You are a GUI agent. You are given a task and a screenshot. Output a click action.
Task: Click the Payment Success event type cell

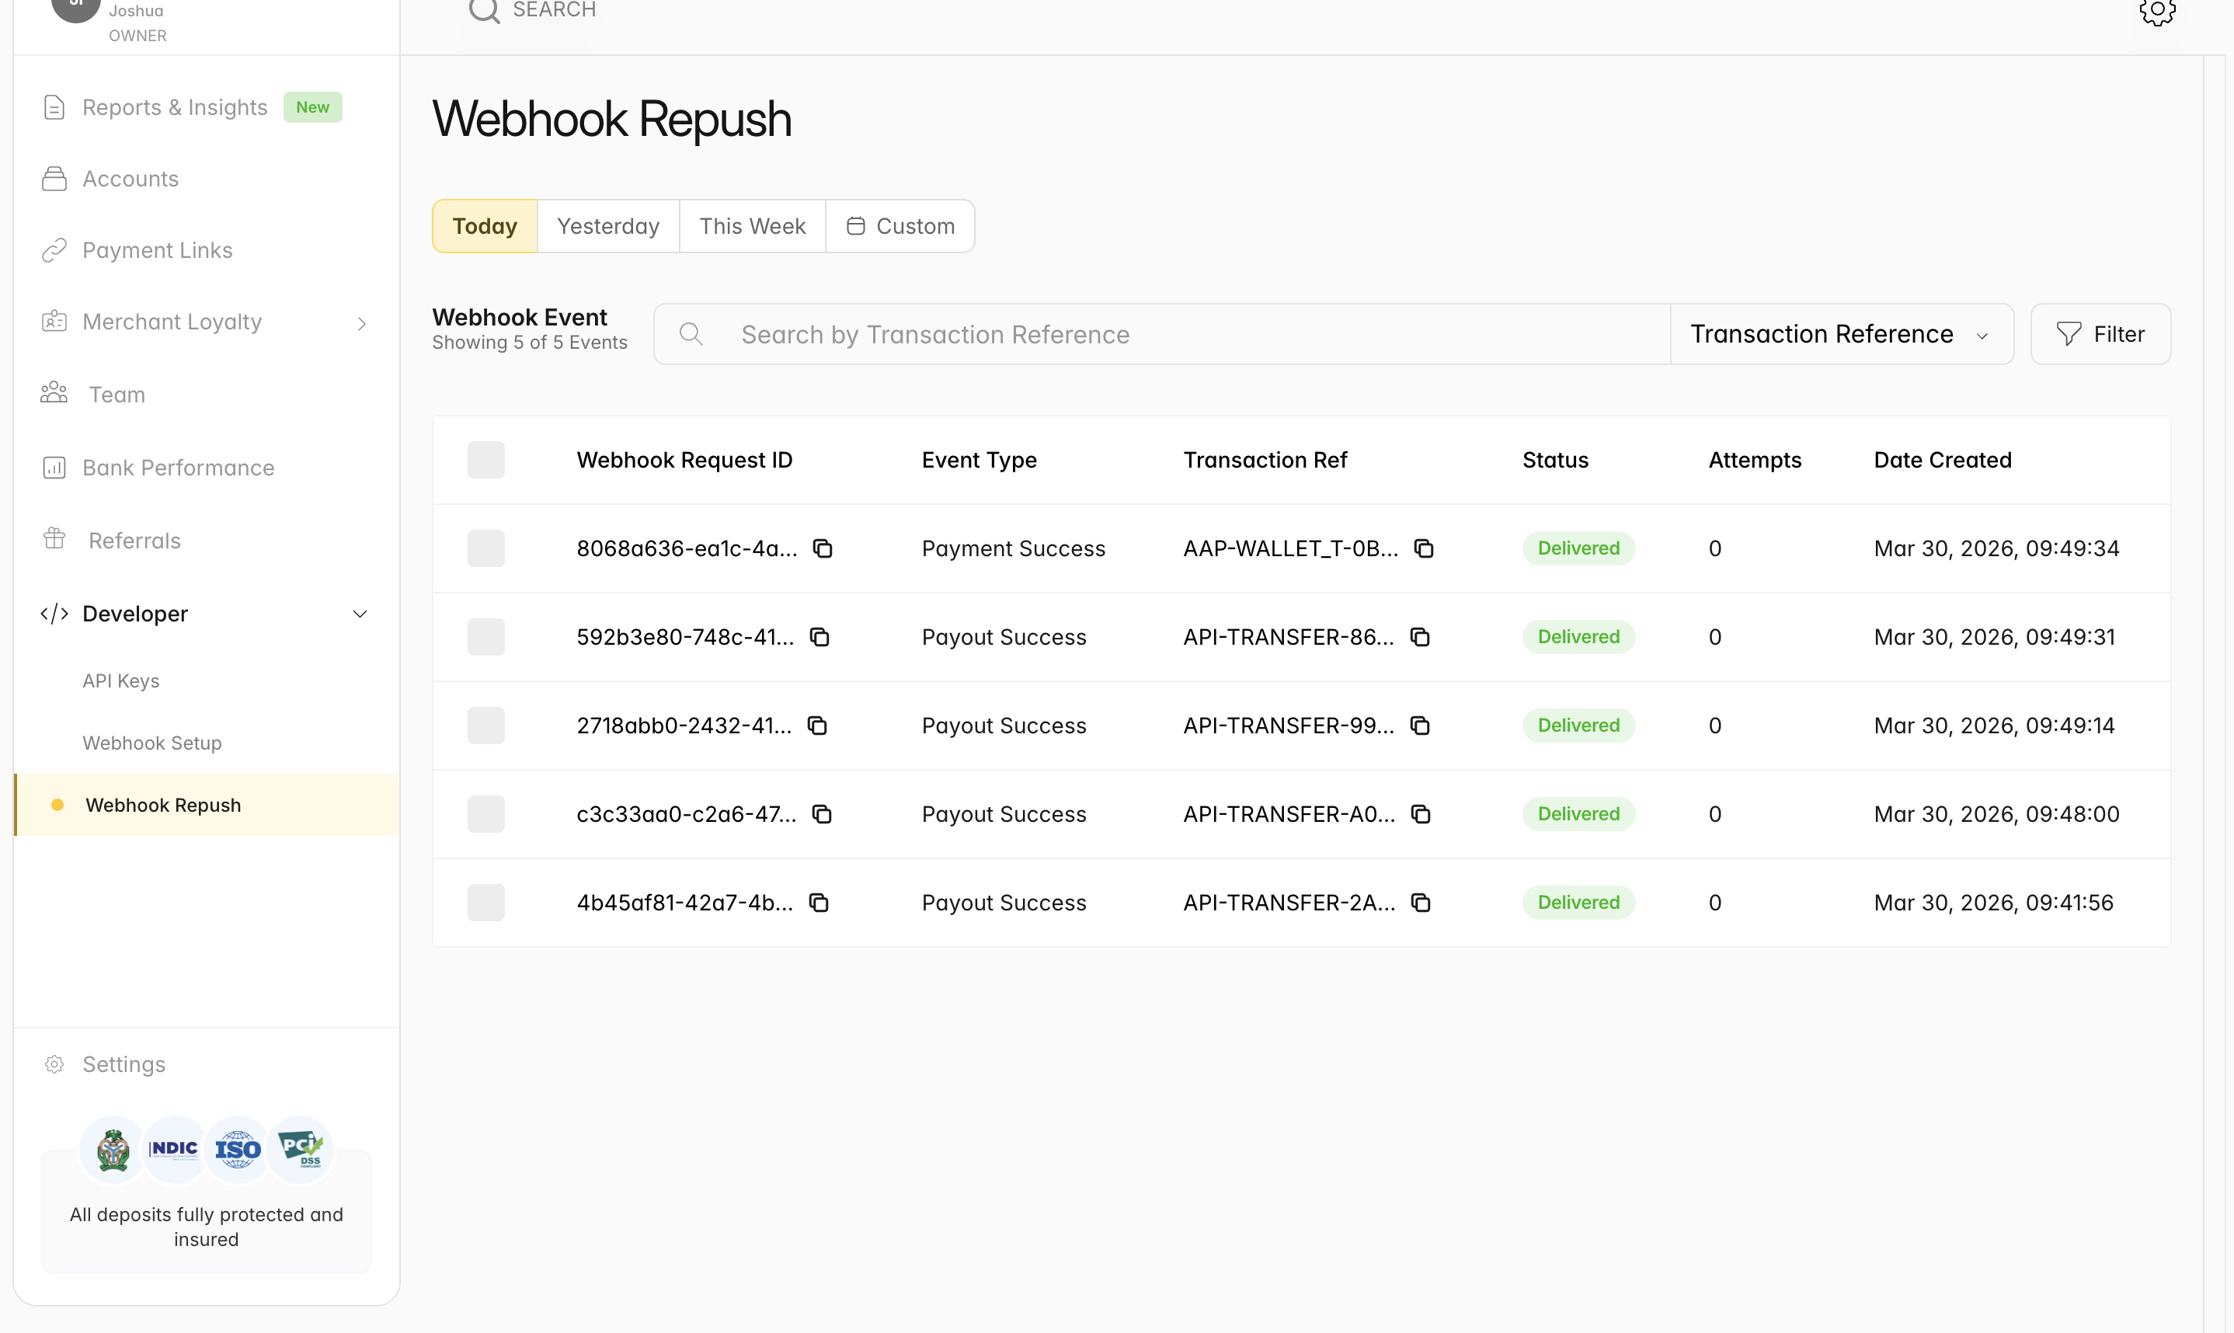(1013, 548)
